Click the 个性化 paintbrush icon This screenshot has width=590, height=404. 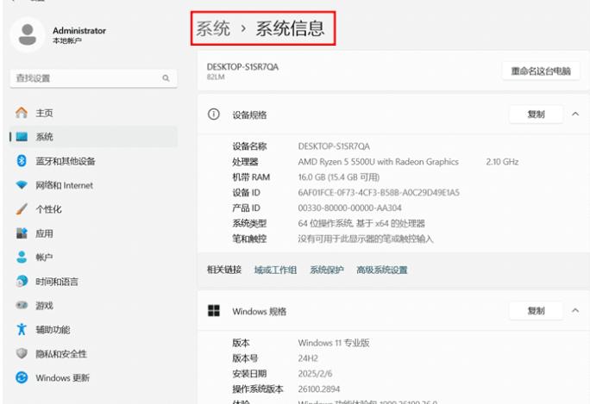(22, 209)
